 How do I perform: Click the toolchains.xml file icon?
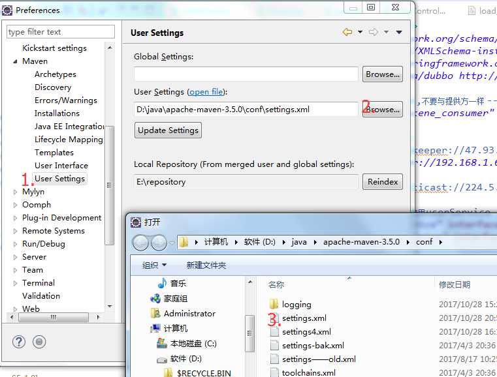[x=274, y=372]
